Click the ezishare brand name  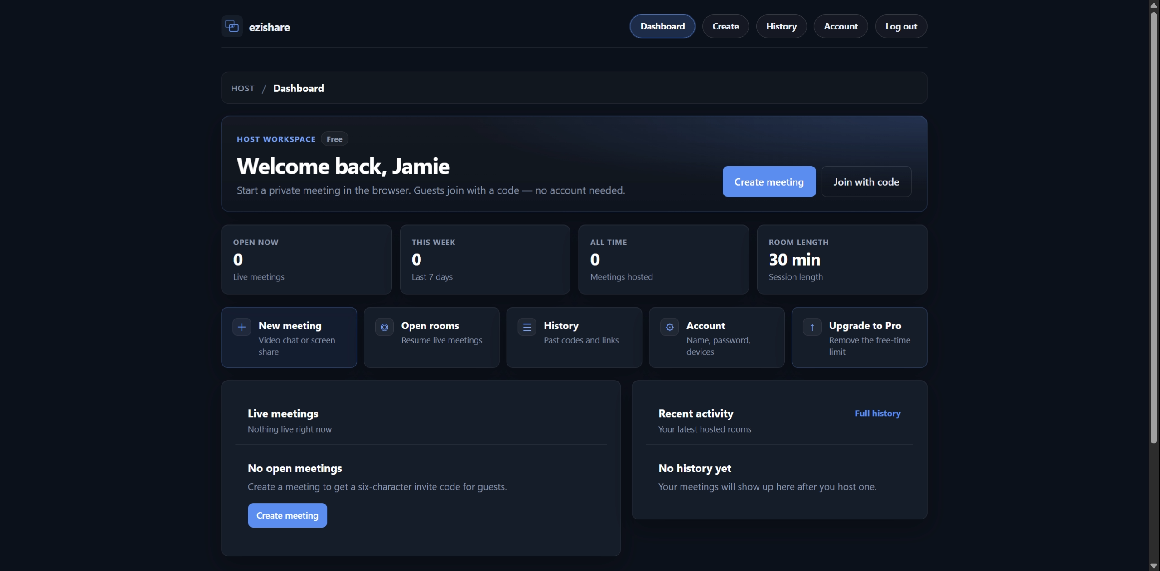point(270,27)
